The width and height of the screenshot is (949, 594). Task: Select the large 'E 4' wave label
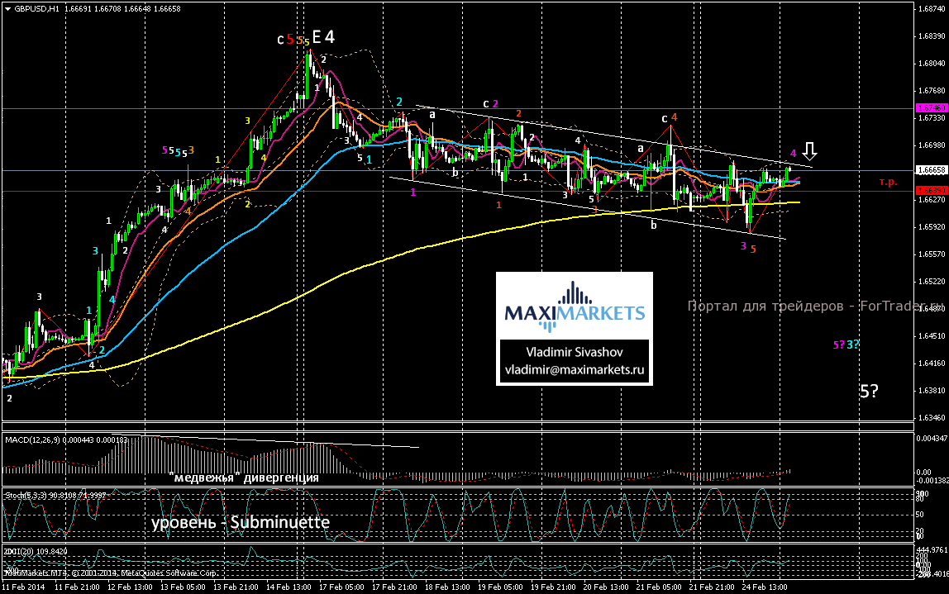[323, 37]
